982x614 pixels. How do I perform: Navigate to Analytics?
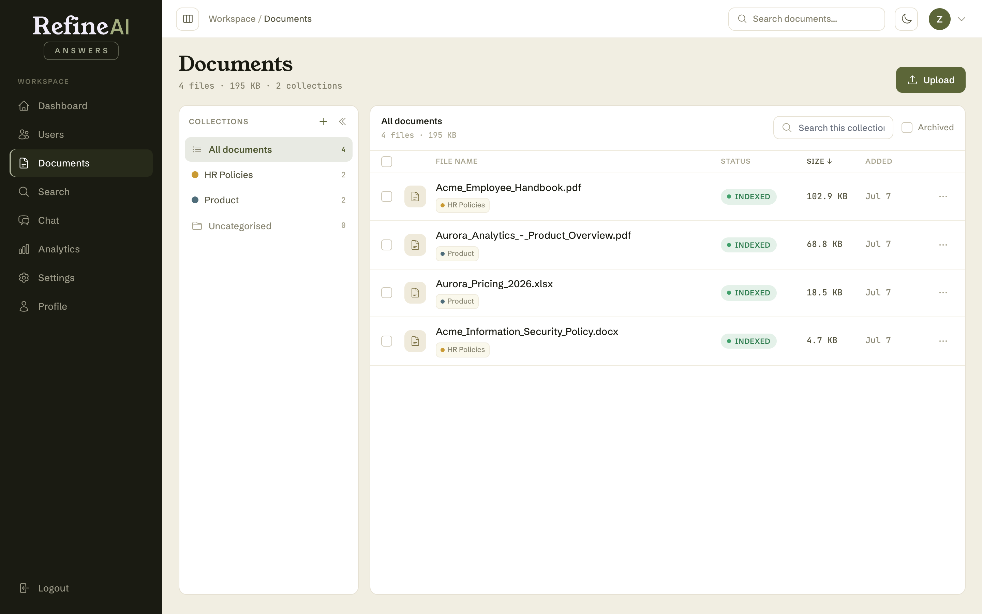pyautogui.click(x=81, y=249)
